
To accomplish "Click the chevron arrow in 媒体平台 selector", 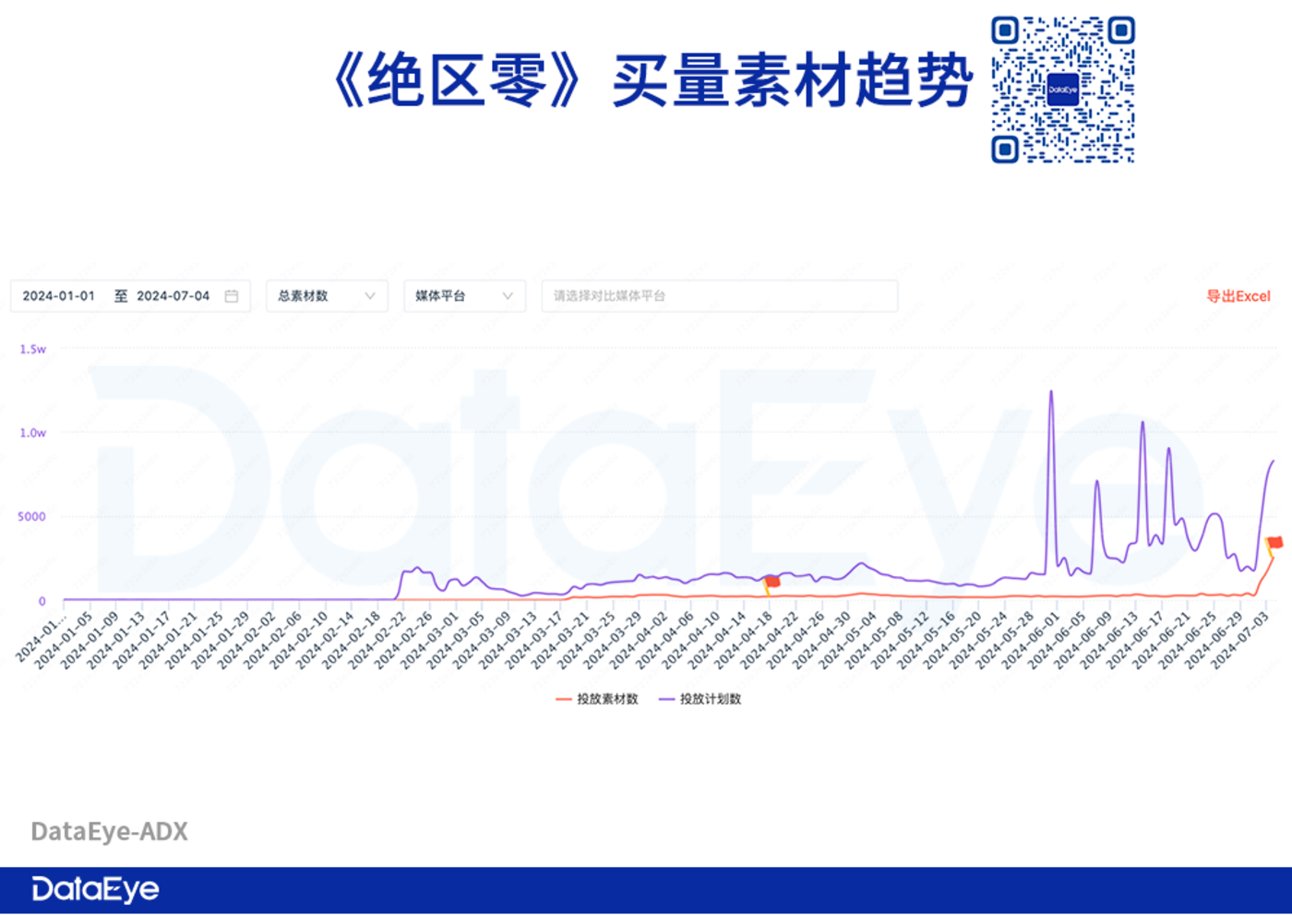I will (508, 296).
